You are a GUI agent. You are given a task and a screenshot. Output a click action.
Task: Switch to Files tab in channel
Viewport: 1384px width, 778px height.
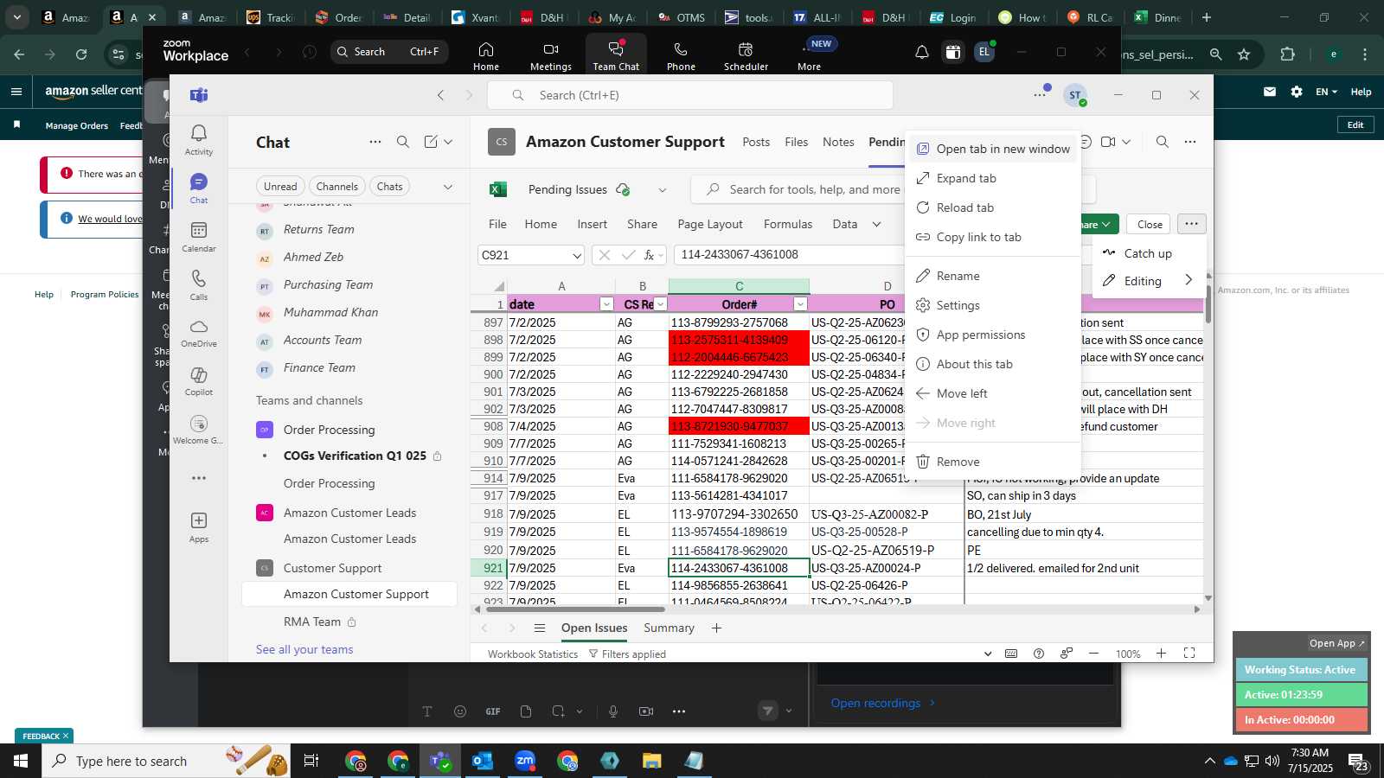point(797,142)
